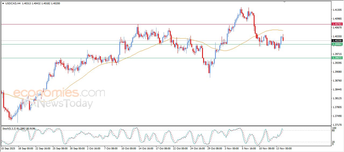
Task: Click the 1.38445 price axis label
Action: (337, 90)
